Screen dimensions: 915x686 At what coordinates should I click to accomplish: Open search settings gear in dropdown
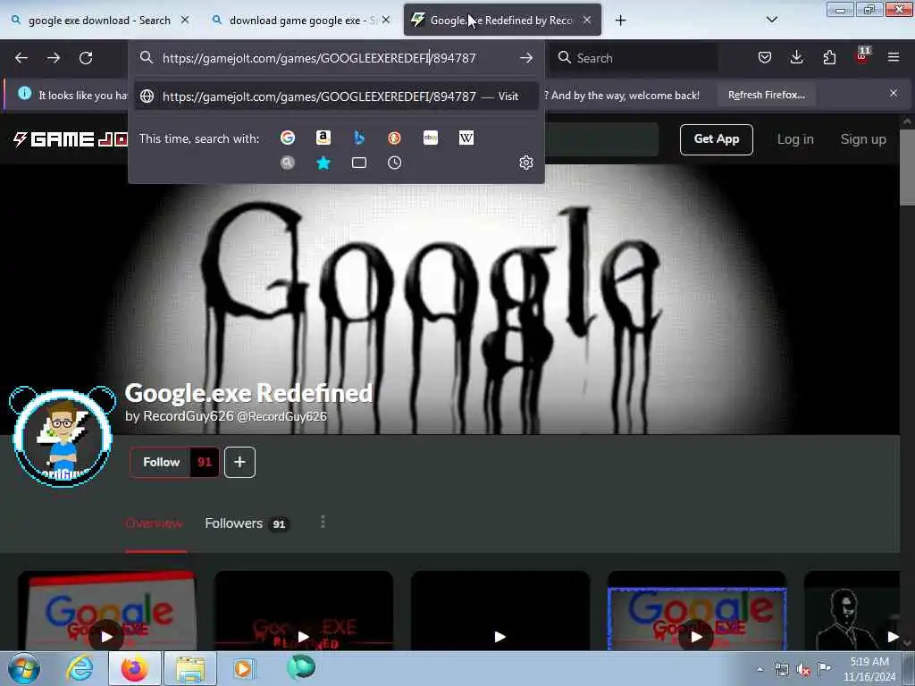pyautogui.click(x=525, y=163)
